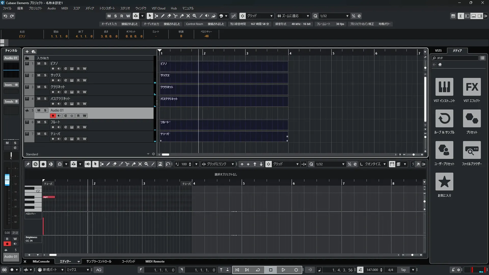Select the Scissors split tool in top toolbar

[x=175, y=16]
